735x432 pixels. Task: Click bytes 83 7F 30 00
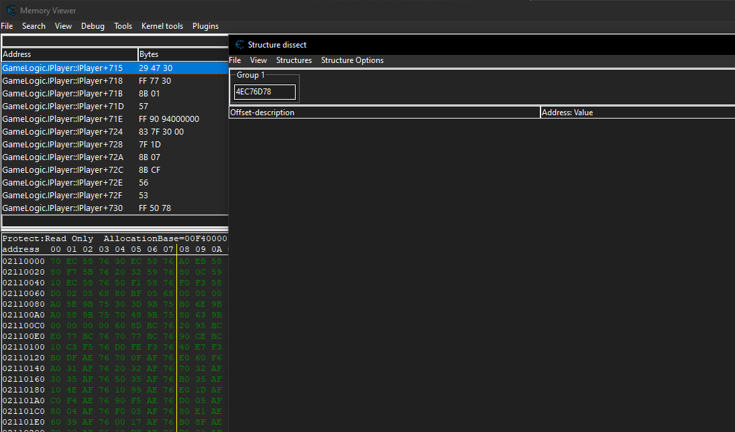pyautogui.click(x=161, y=132)
